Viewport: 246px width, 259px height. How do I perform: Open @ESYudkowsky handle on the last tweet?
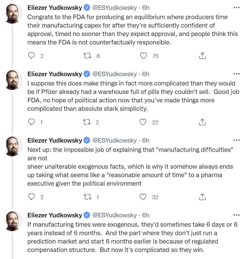pos(115,215)
